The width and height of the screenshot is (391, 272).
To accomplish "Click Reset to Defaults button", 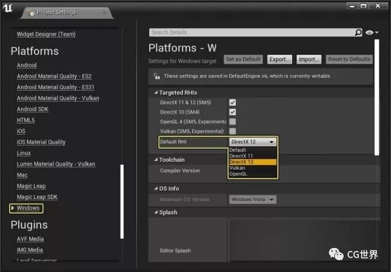I will click(x=349, y=59).
